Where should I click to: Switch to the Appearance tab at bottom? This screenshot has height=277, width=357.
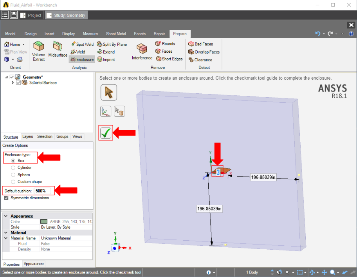tap(34, 264)
